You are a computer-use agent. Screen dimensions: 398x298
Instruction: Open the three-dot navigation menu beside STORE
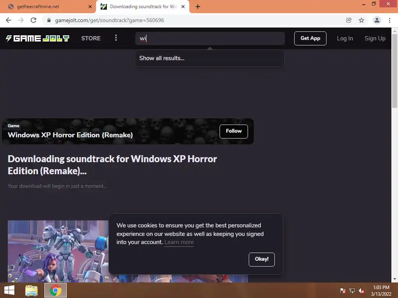(116, 38)
